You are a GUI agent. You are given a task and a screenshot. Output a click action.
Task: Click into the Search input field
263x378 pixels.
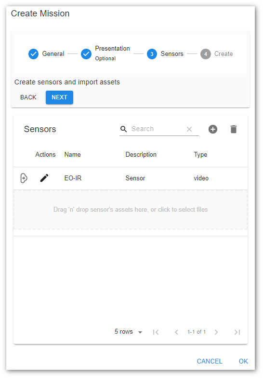click(158, 129)
